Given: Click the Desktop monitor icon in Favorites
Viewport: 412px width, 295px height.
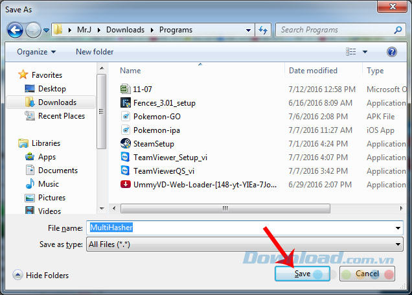Looking at the screenshot, I should click(x=30, y=89).
